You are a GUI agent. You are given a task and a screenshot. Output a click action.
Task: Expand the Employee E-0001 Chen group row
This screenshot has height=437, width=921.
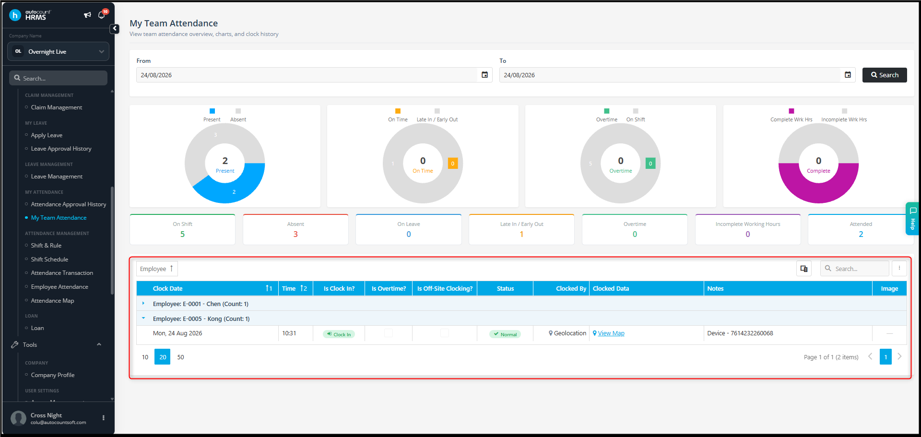pos(143,304)
